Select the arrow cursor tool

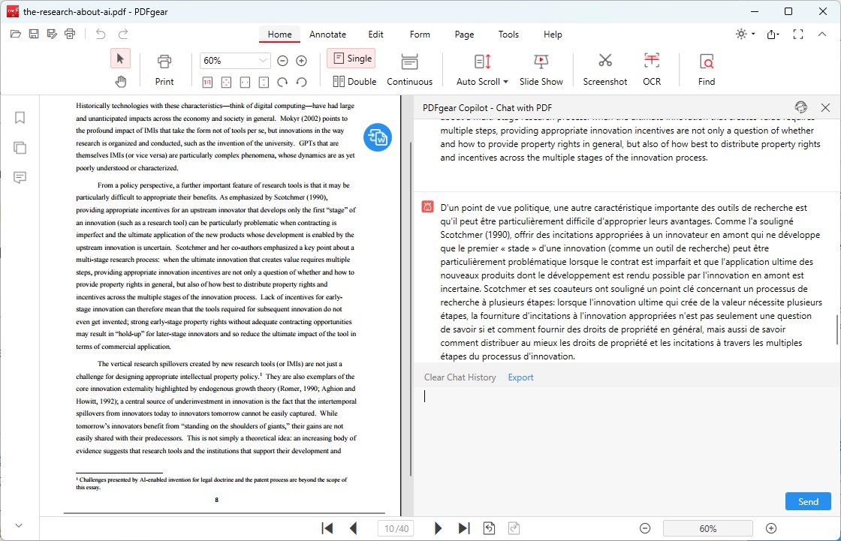point(120,59)
